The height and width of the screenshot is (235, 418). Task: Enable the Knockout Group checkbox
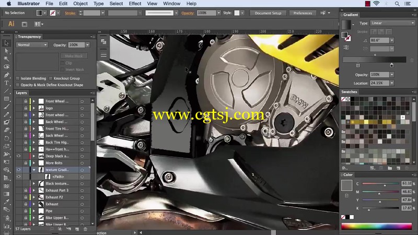(x=51, y=78)
